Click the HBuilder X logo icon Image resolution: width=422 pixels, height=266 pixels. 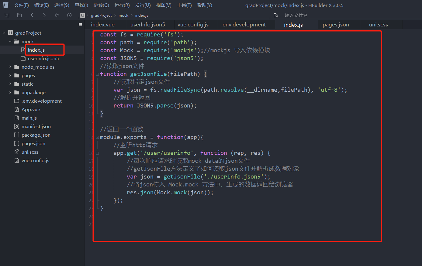pyautogui.click(x=6, y=5)
